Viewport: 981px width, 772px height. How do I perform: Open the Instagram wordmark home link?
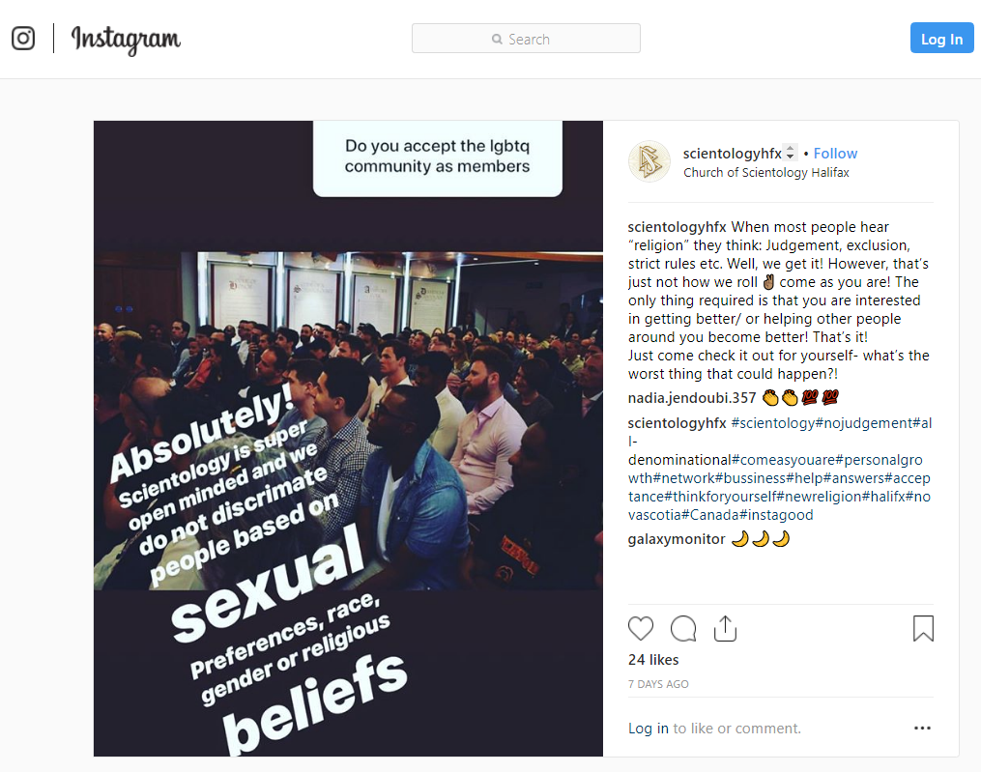tap(126, 40)
